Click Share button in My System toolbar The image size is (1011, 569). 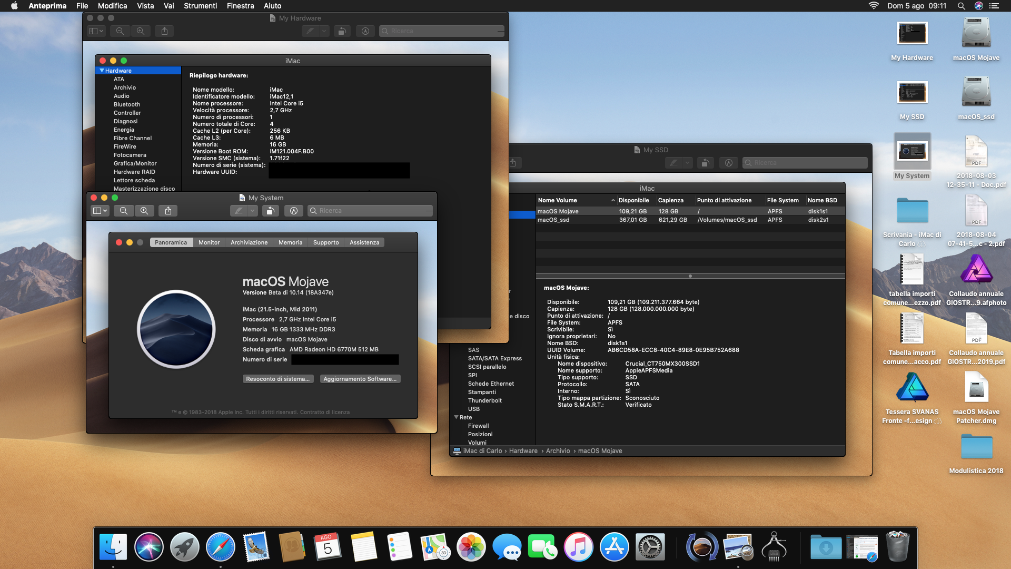click(168, 211)
